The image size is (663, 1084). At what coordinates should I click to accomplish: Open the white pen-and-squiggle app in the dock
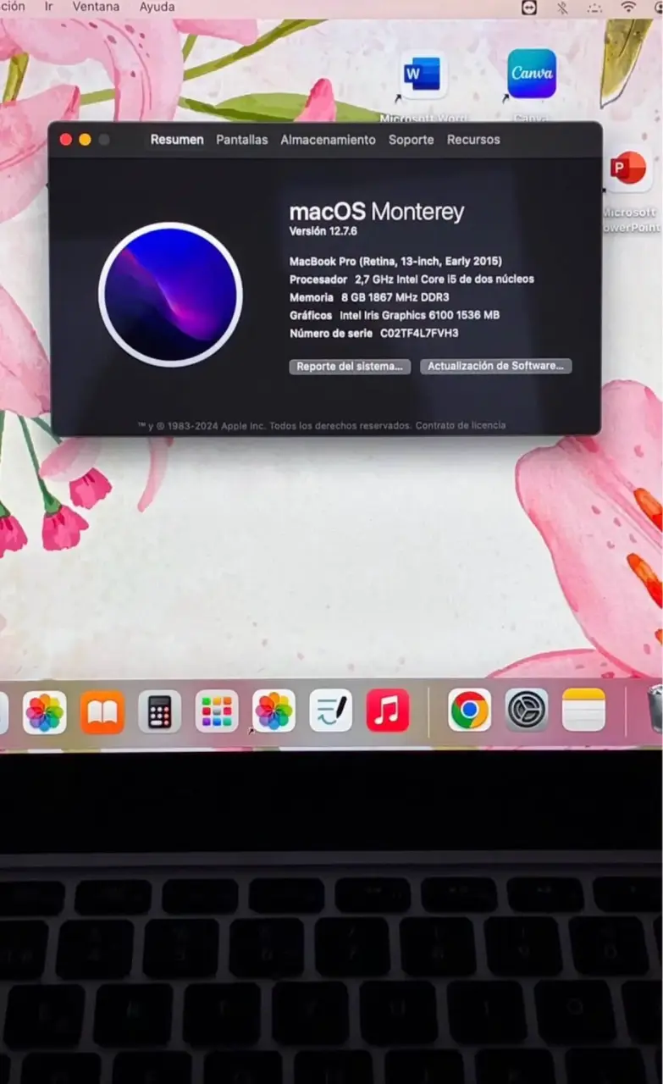pos(331,711)
